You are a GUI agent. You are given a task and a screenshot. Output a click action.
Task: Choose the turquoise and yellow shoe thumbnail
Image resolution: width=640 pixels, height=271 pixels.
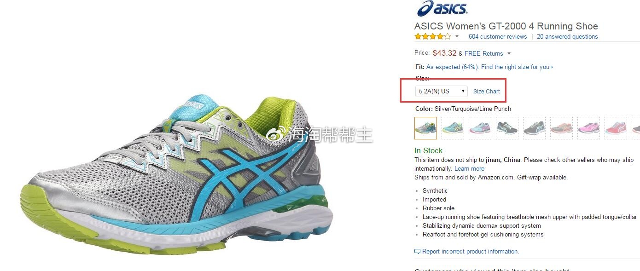453,128
